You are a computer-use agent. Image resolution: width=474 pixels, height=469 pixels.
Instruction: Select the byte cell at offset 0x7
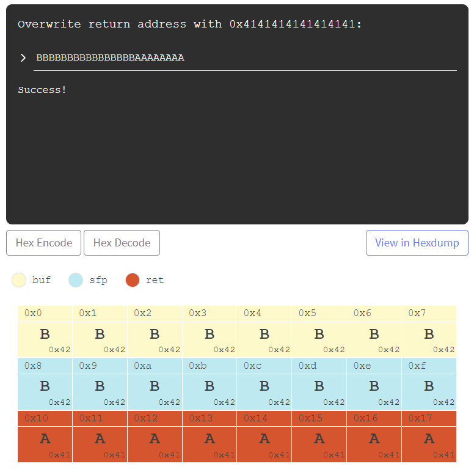point(429,331)
